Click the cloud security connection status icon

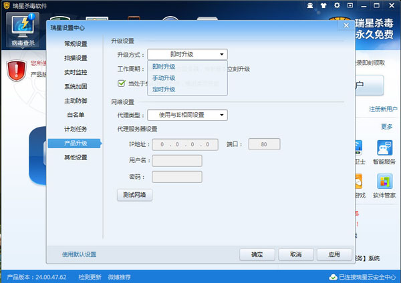click(332, 277)
